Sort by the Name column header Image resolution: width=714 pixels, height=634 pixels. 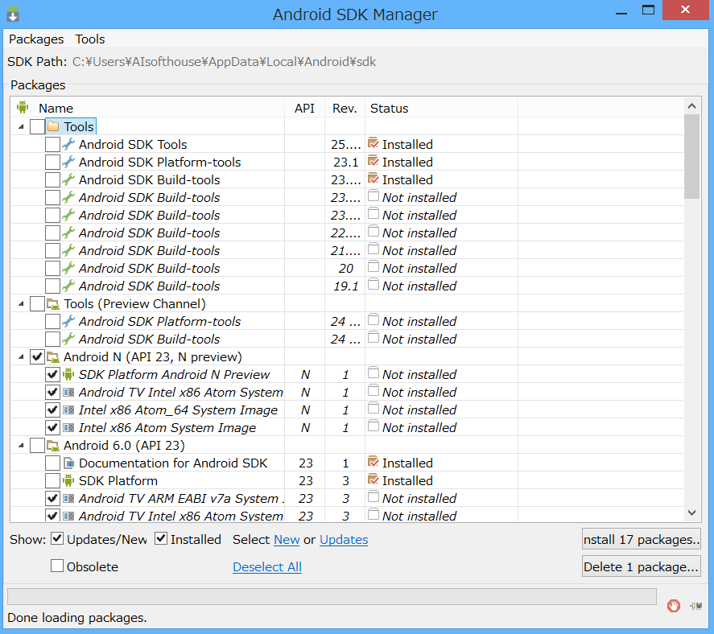tap(148, 108)
